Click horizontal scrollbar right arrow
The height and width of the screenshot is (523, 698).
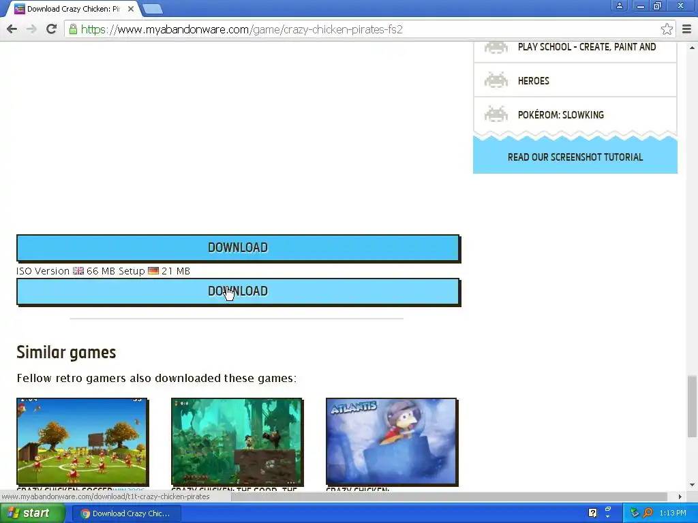point(680,496)
